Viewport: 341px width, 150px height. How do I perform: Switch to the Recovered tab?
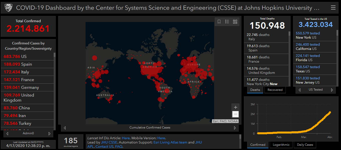pos(275,90)
